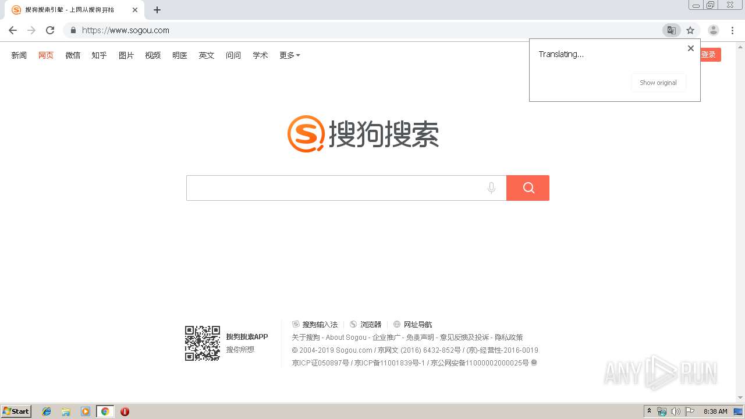This screenshot has width=745, height=419.
Task: Open the 问问 tab
Action: (x=233, y=55)
